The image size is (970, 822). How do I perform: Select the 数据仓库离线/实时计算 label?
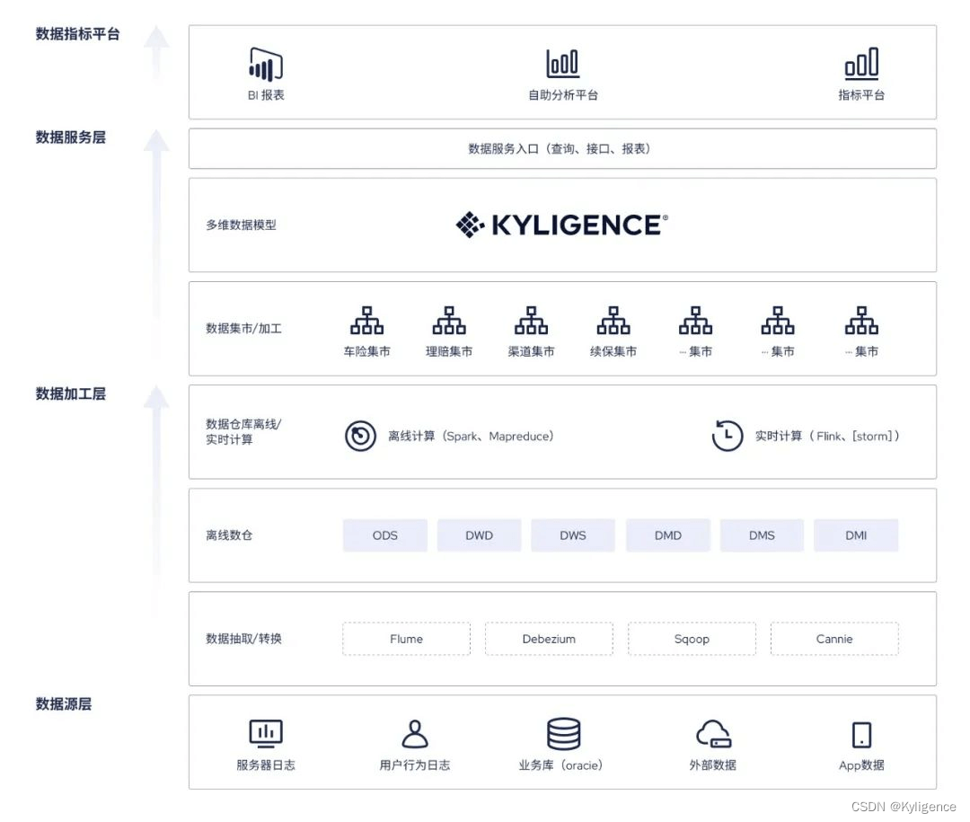pos(243,431)
